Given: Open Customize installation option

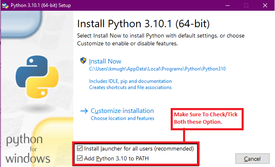Looking at the screenshot, I should click(x=122, y=111).
